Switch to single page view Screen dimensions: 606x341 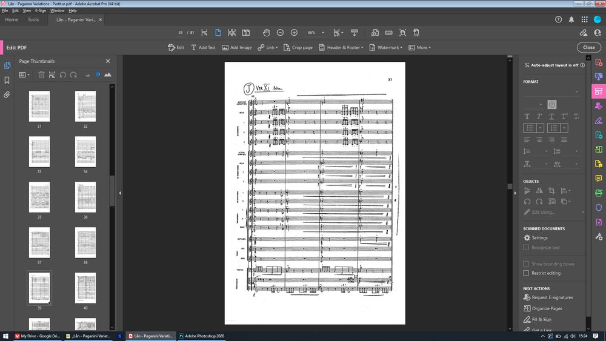tap(218, 33)
